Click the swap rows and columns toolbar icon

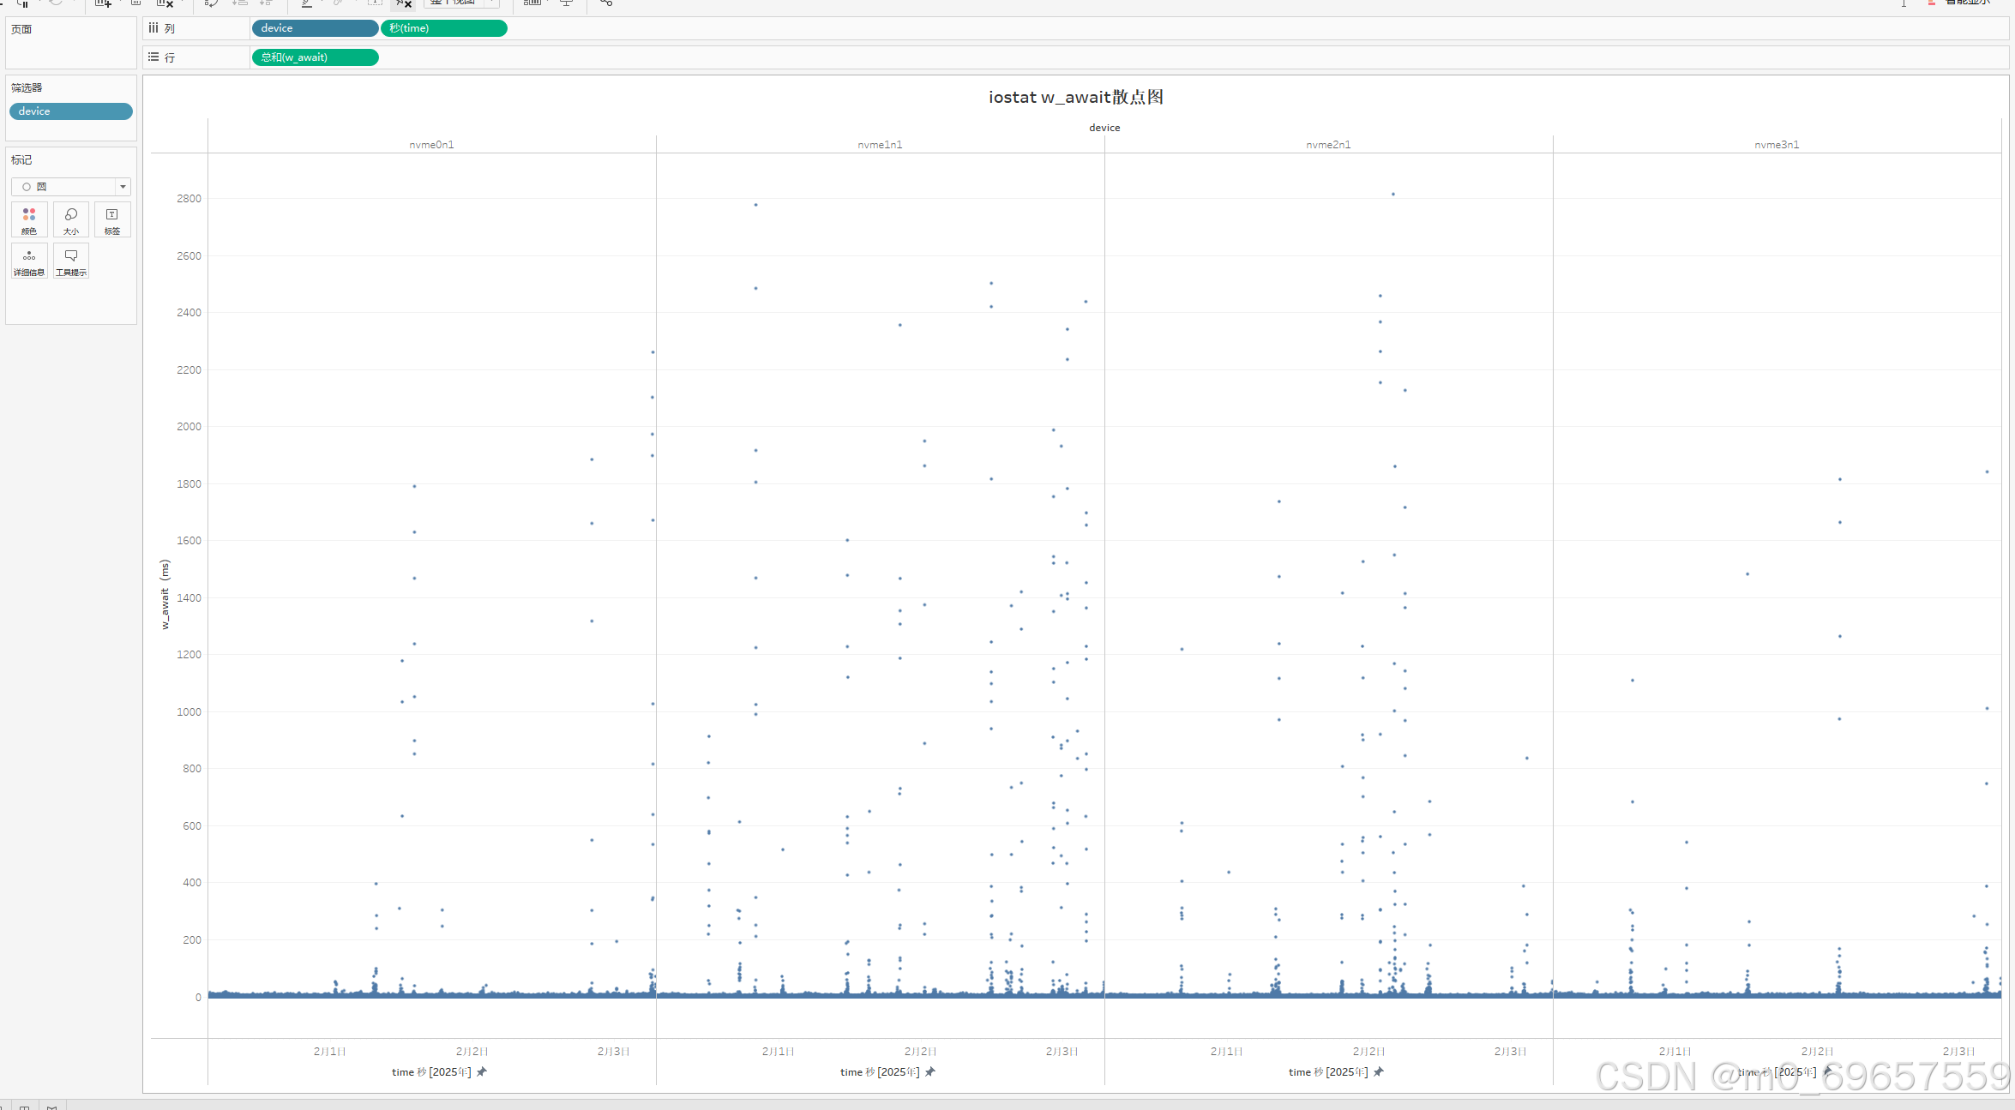[x=211, y=3]
